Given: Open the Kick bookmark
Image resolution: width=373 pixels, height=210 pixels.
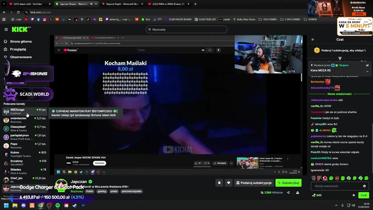Looking at the screenshot, I should (146, 20).
